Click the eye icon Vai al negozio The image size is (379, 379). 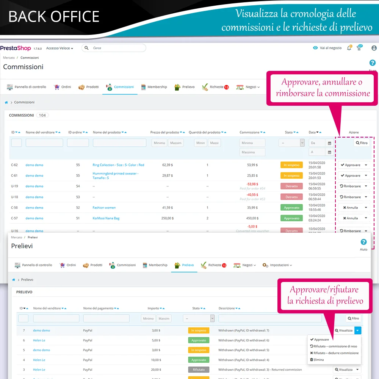315,48
